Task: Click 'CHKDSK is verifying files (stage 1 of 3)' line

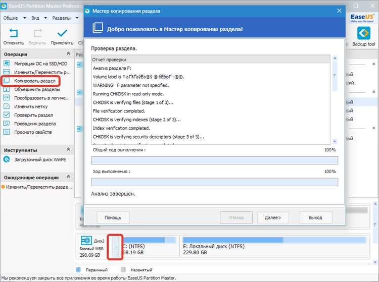Action: coord(133,102)
